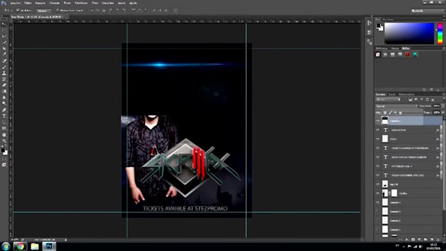Open the Editar menu

[28, 3]
